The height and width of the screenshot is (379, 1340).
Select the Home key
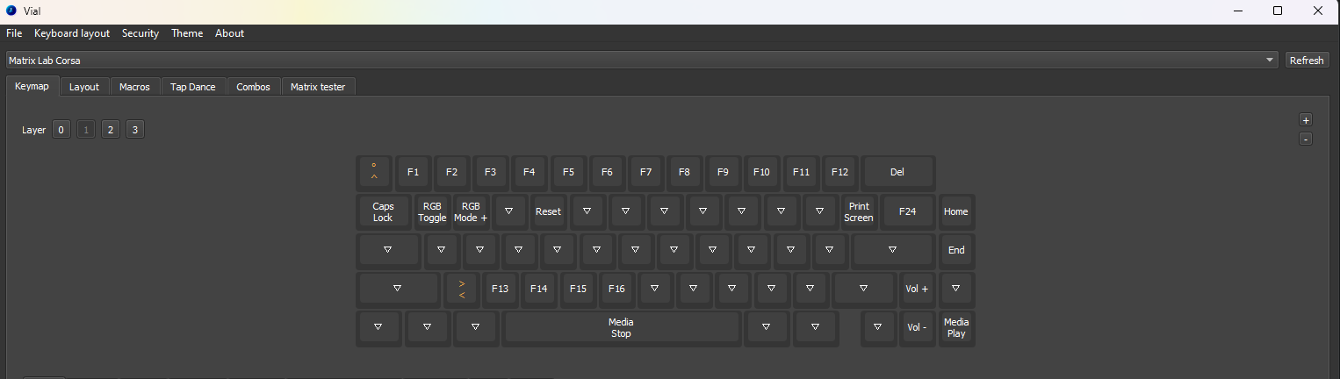coord(956,211)
